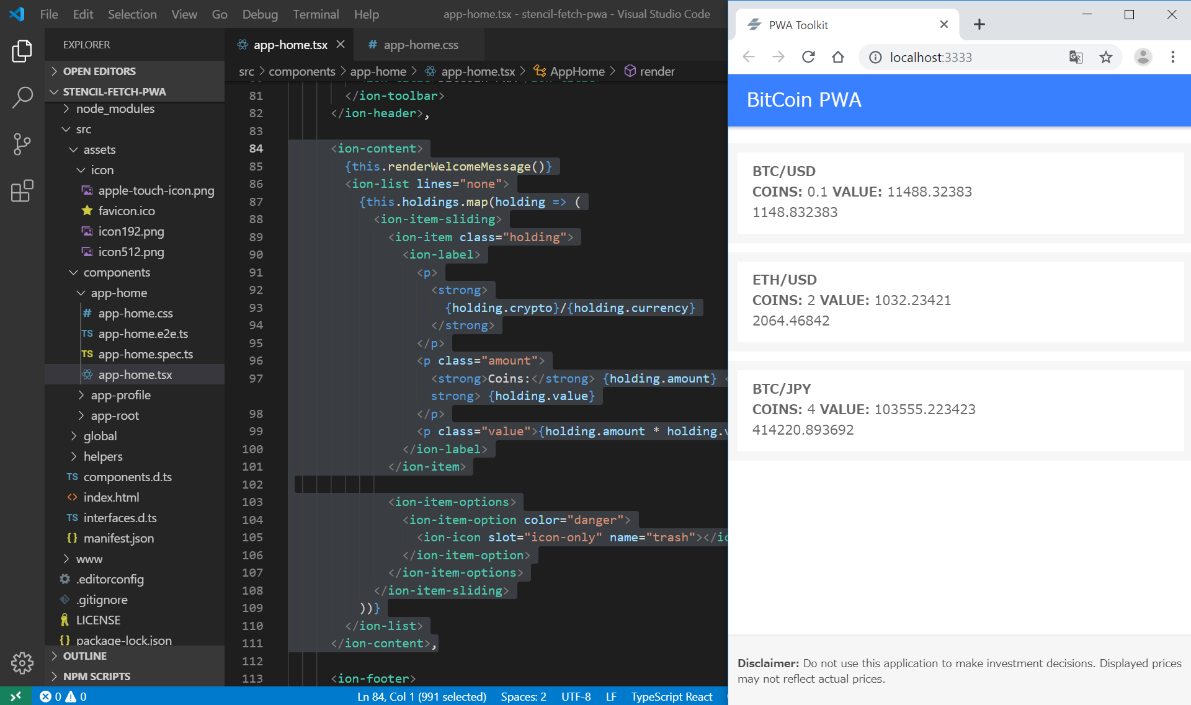The width and height of the screenshot is (1191, 705).
Task: Open the Debug menu
Action: [260, 14]
